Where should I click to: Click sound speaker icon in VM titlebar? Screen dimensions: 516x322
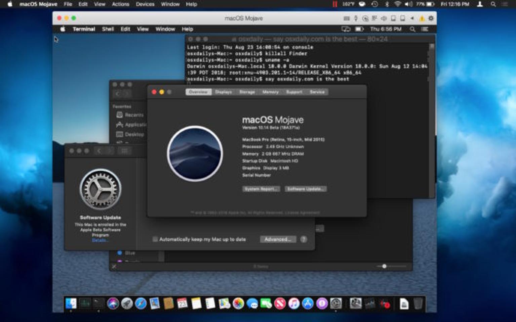coord(384,18)
